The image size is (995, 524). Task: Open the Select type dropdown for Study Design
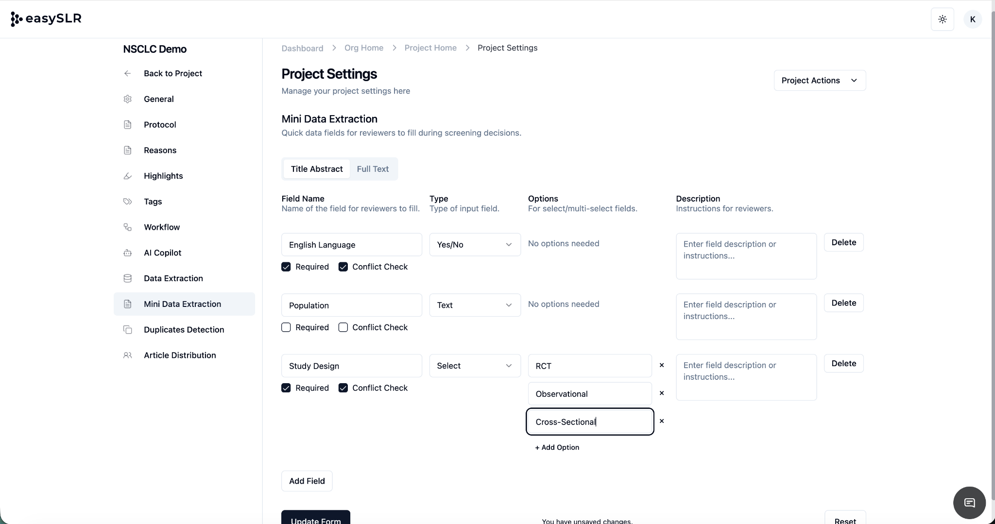[x=475, y=366]
